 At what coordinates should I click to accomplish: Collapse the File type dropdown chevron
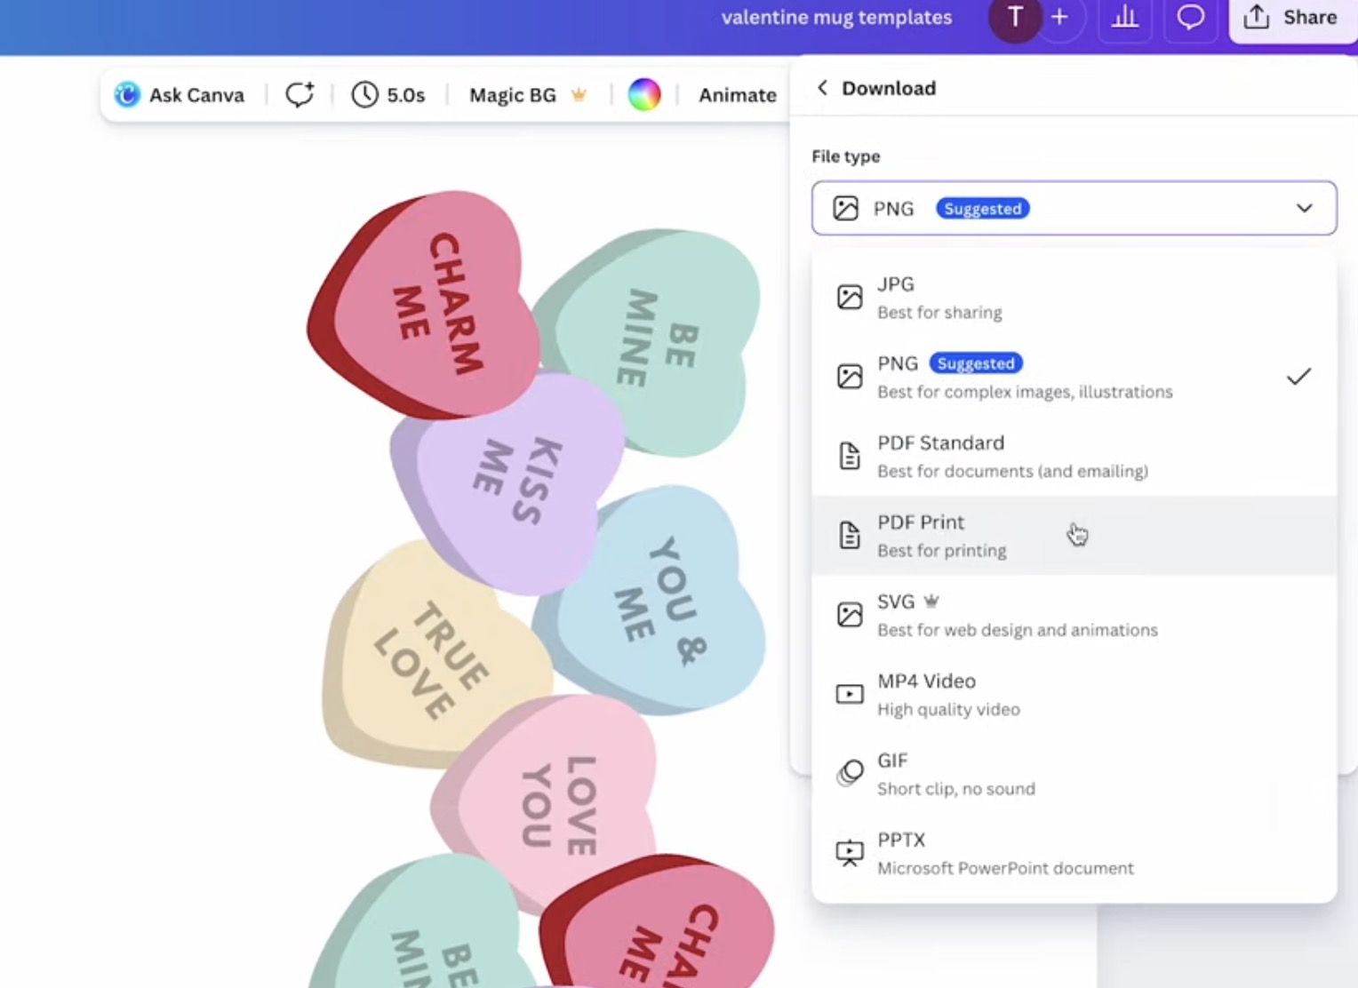click(1304, 209)
